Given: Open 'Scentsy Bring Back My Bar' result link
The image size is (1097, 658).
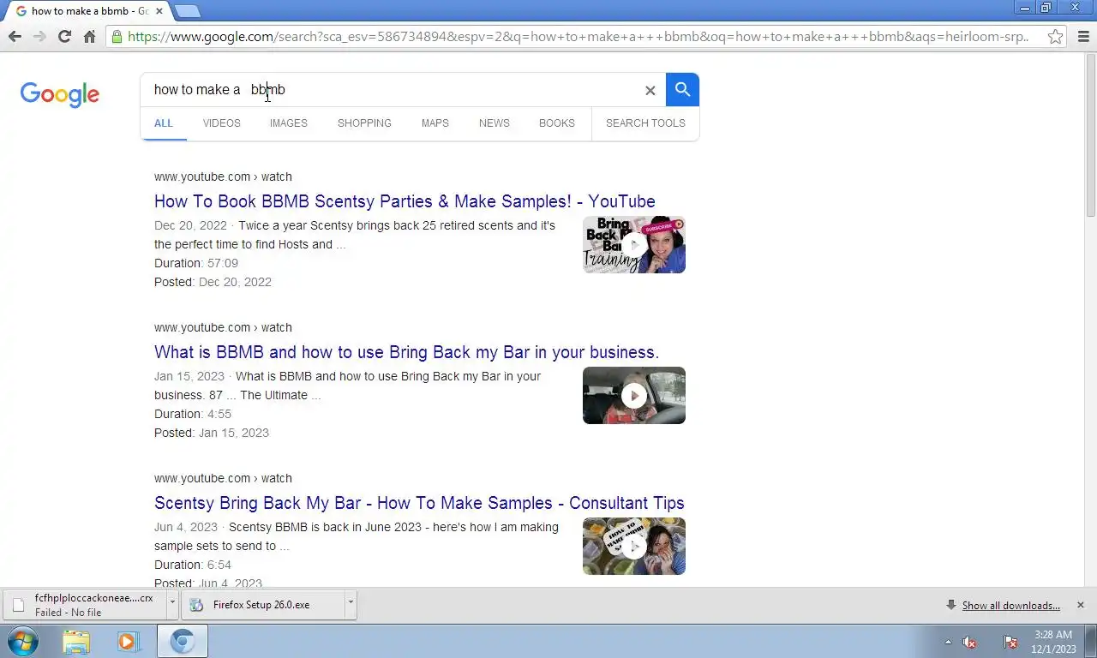Looking at the screenshot, I should [x=419, y=503].
